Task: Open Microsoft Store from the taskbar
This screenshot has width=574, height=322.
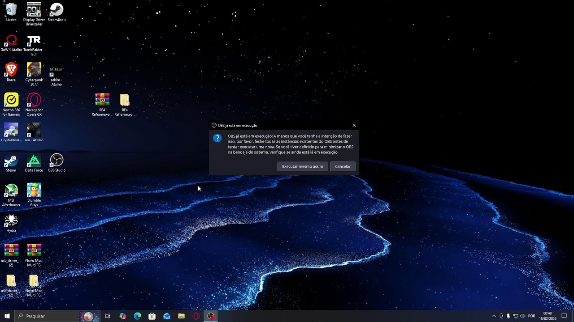Action: pos(152,316)
